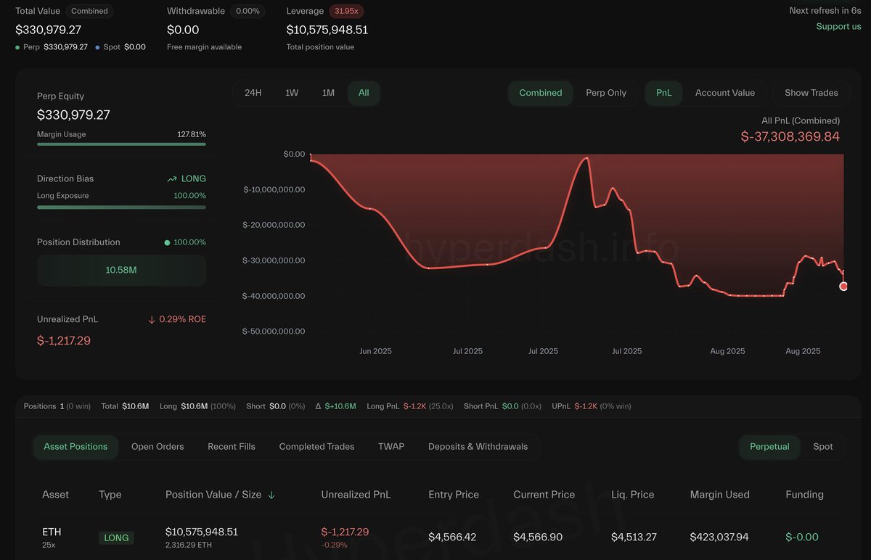Switch chart to Combined view
871x560 pixels.
[x=541, y=93]
